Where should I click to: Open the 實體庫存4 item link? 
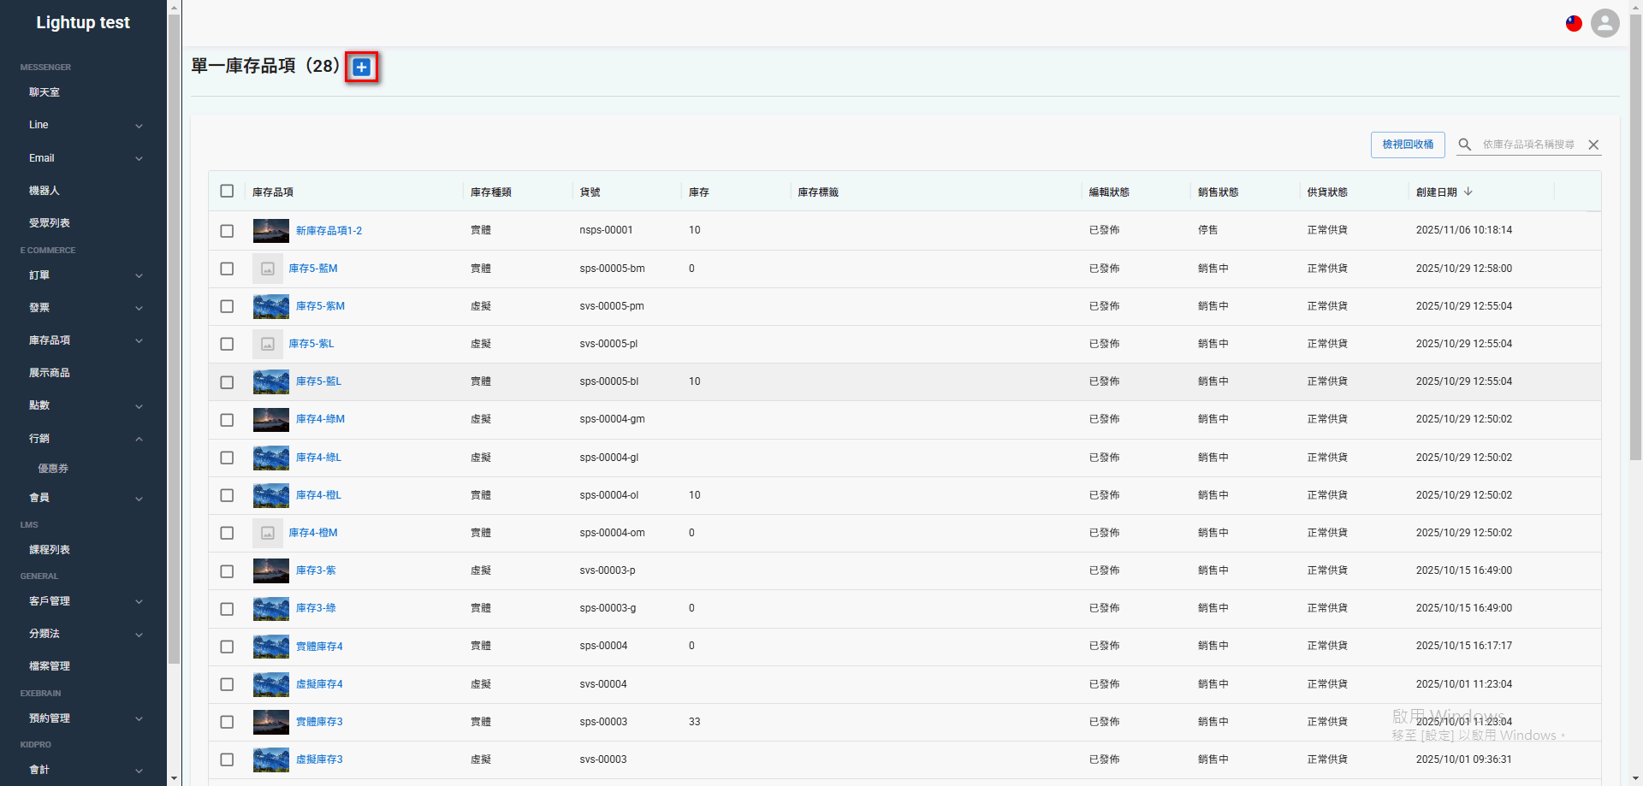(319, 647)
